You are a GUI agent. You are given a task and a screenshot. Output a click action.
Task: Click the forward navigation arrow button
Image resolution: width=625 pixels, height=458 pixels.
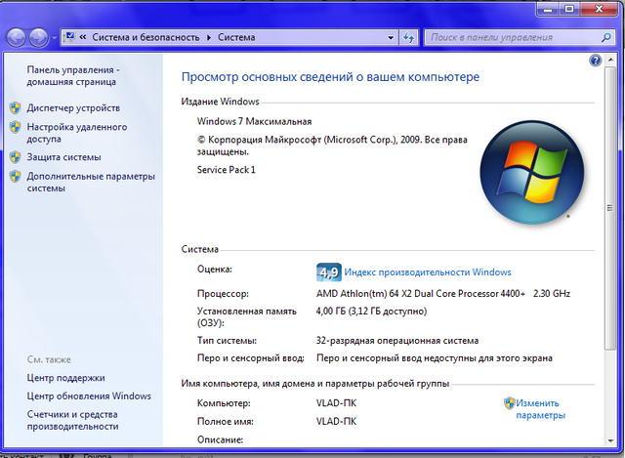39,38
